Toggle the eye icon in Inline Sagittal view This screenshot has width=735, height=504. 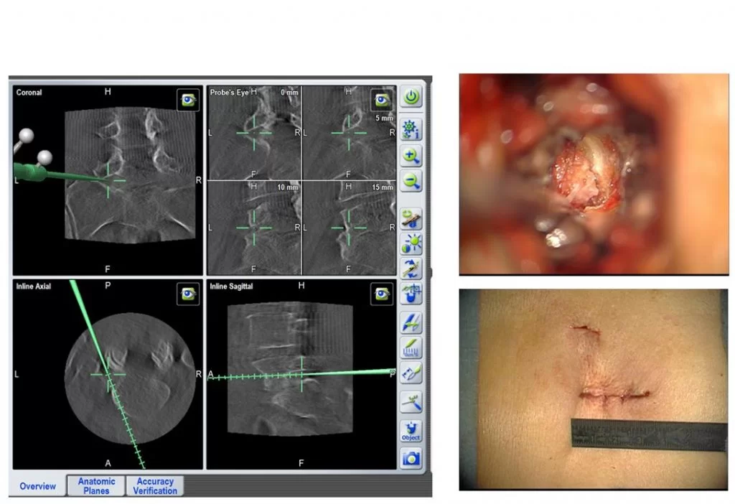pos(382,293)
